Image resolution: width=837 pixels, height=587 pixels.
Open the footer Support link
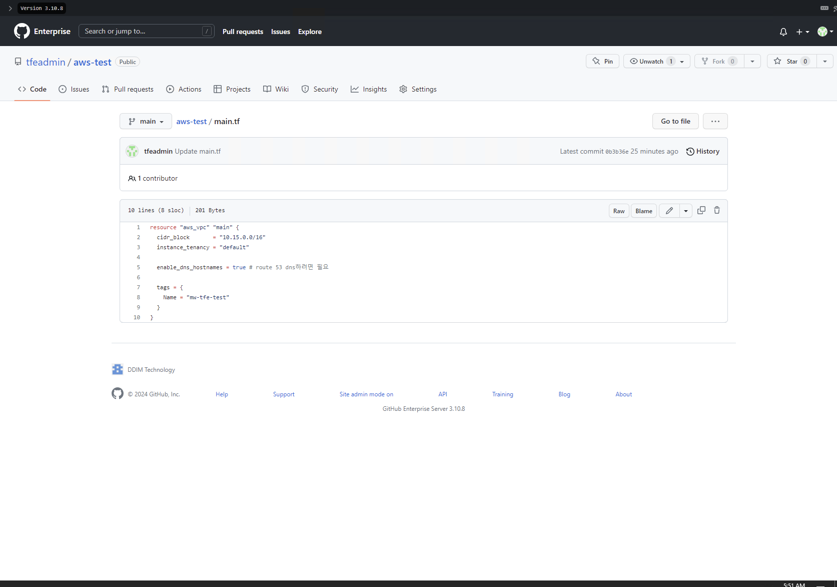coord(284,394)
